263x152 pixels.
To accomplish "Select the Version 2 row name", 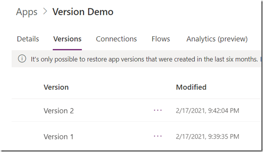I will tap(59, 111).
